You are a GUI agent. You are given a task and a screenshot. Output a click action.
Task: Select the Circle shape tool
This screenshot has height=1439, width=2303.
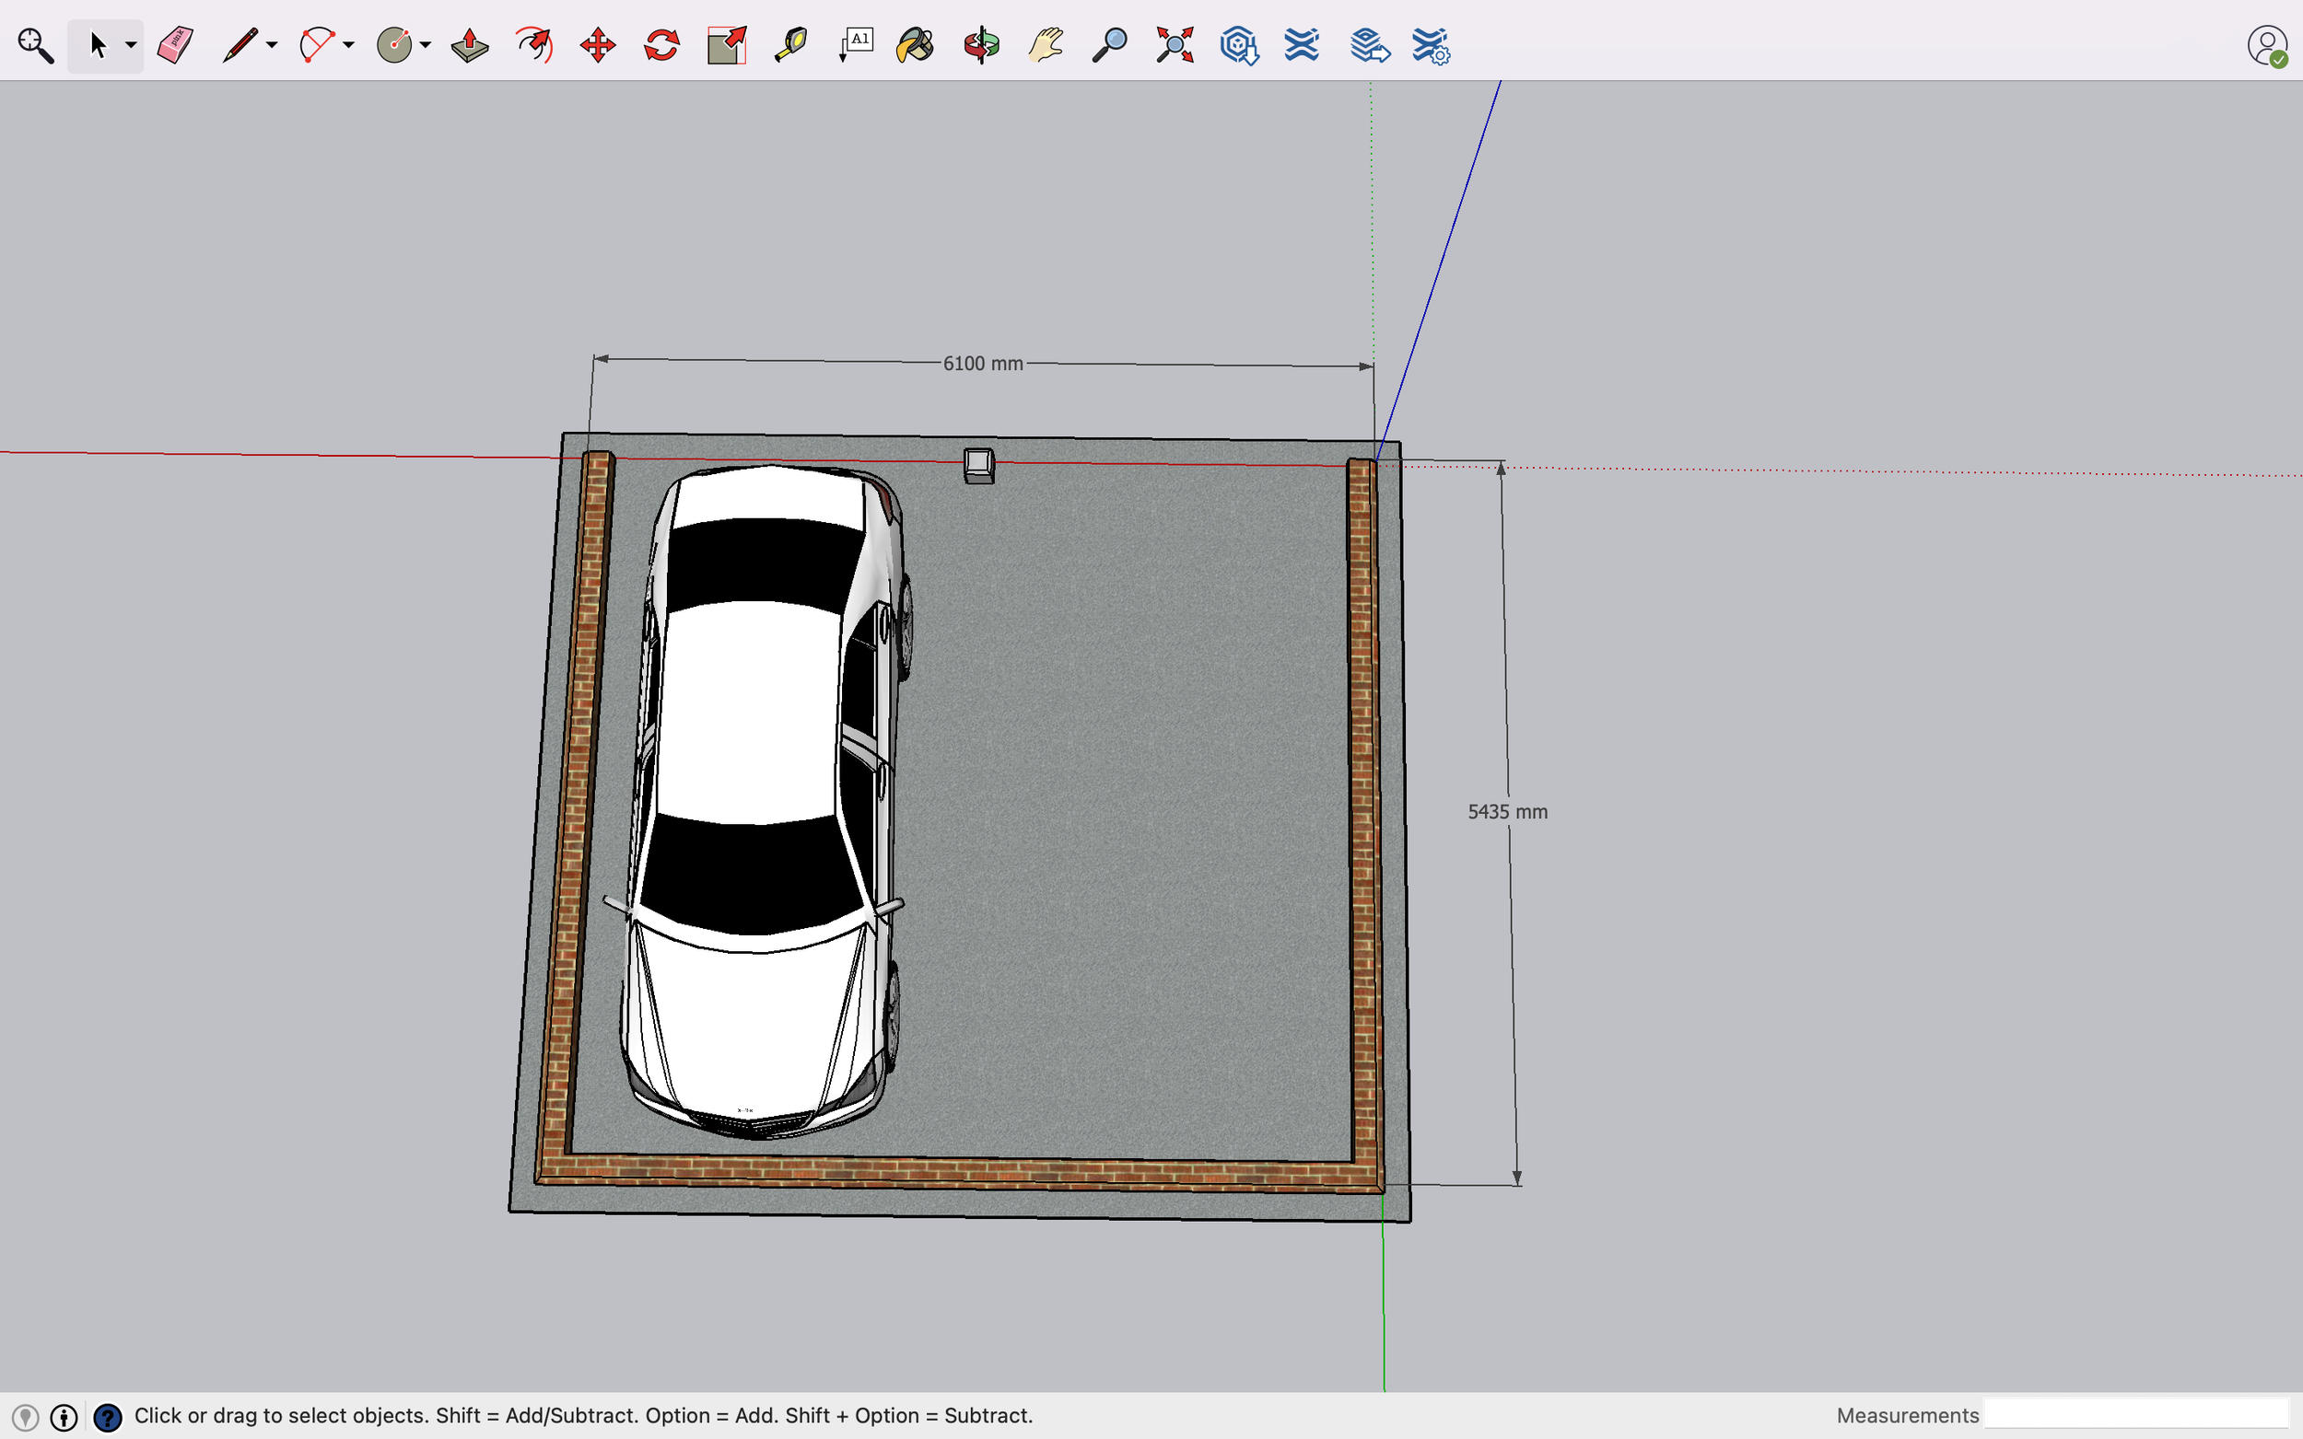pyautogui.click(x=393, y=45)
